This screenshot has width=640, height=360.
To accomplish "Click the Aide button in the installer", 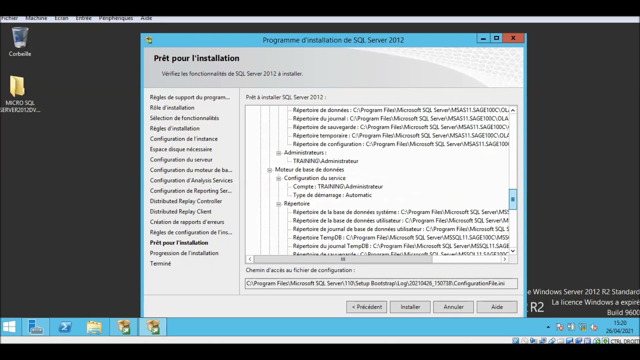I will coord(497,307).
